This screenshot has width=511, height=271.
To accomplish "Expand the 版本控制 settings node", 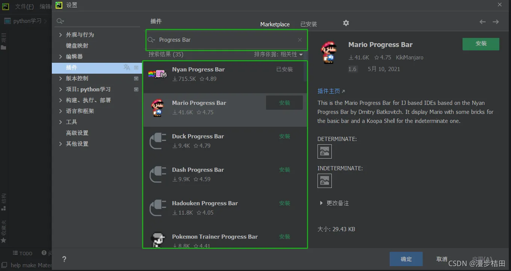I will [60, 78].
